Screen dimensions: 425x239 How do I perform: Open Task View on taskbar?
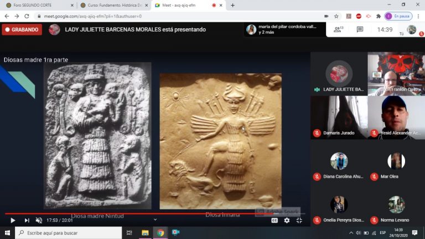(x=129, y=233)
